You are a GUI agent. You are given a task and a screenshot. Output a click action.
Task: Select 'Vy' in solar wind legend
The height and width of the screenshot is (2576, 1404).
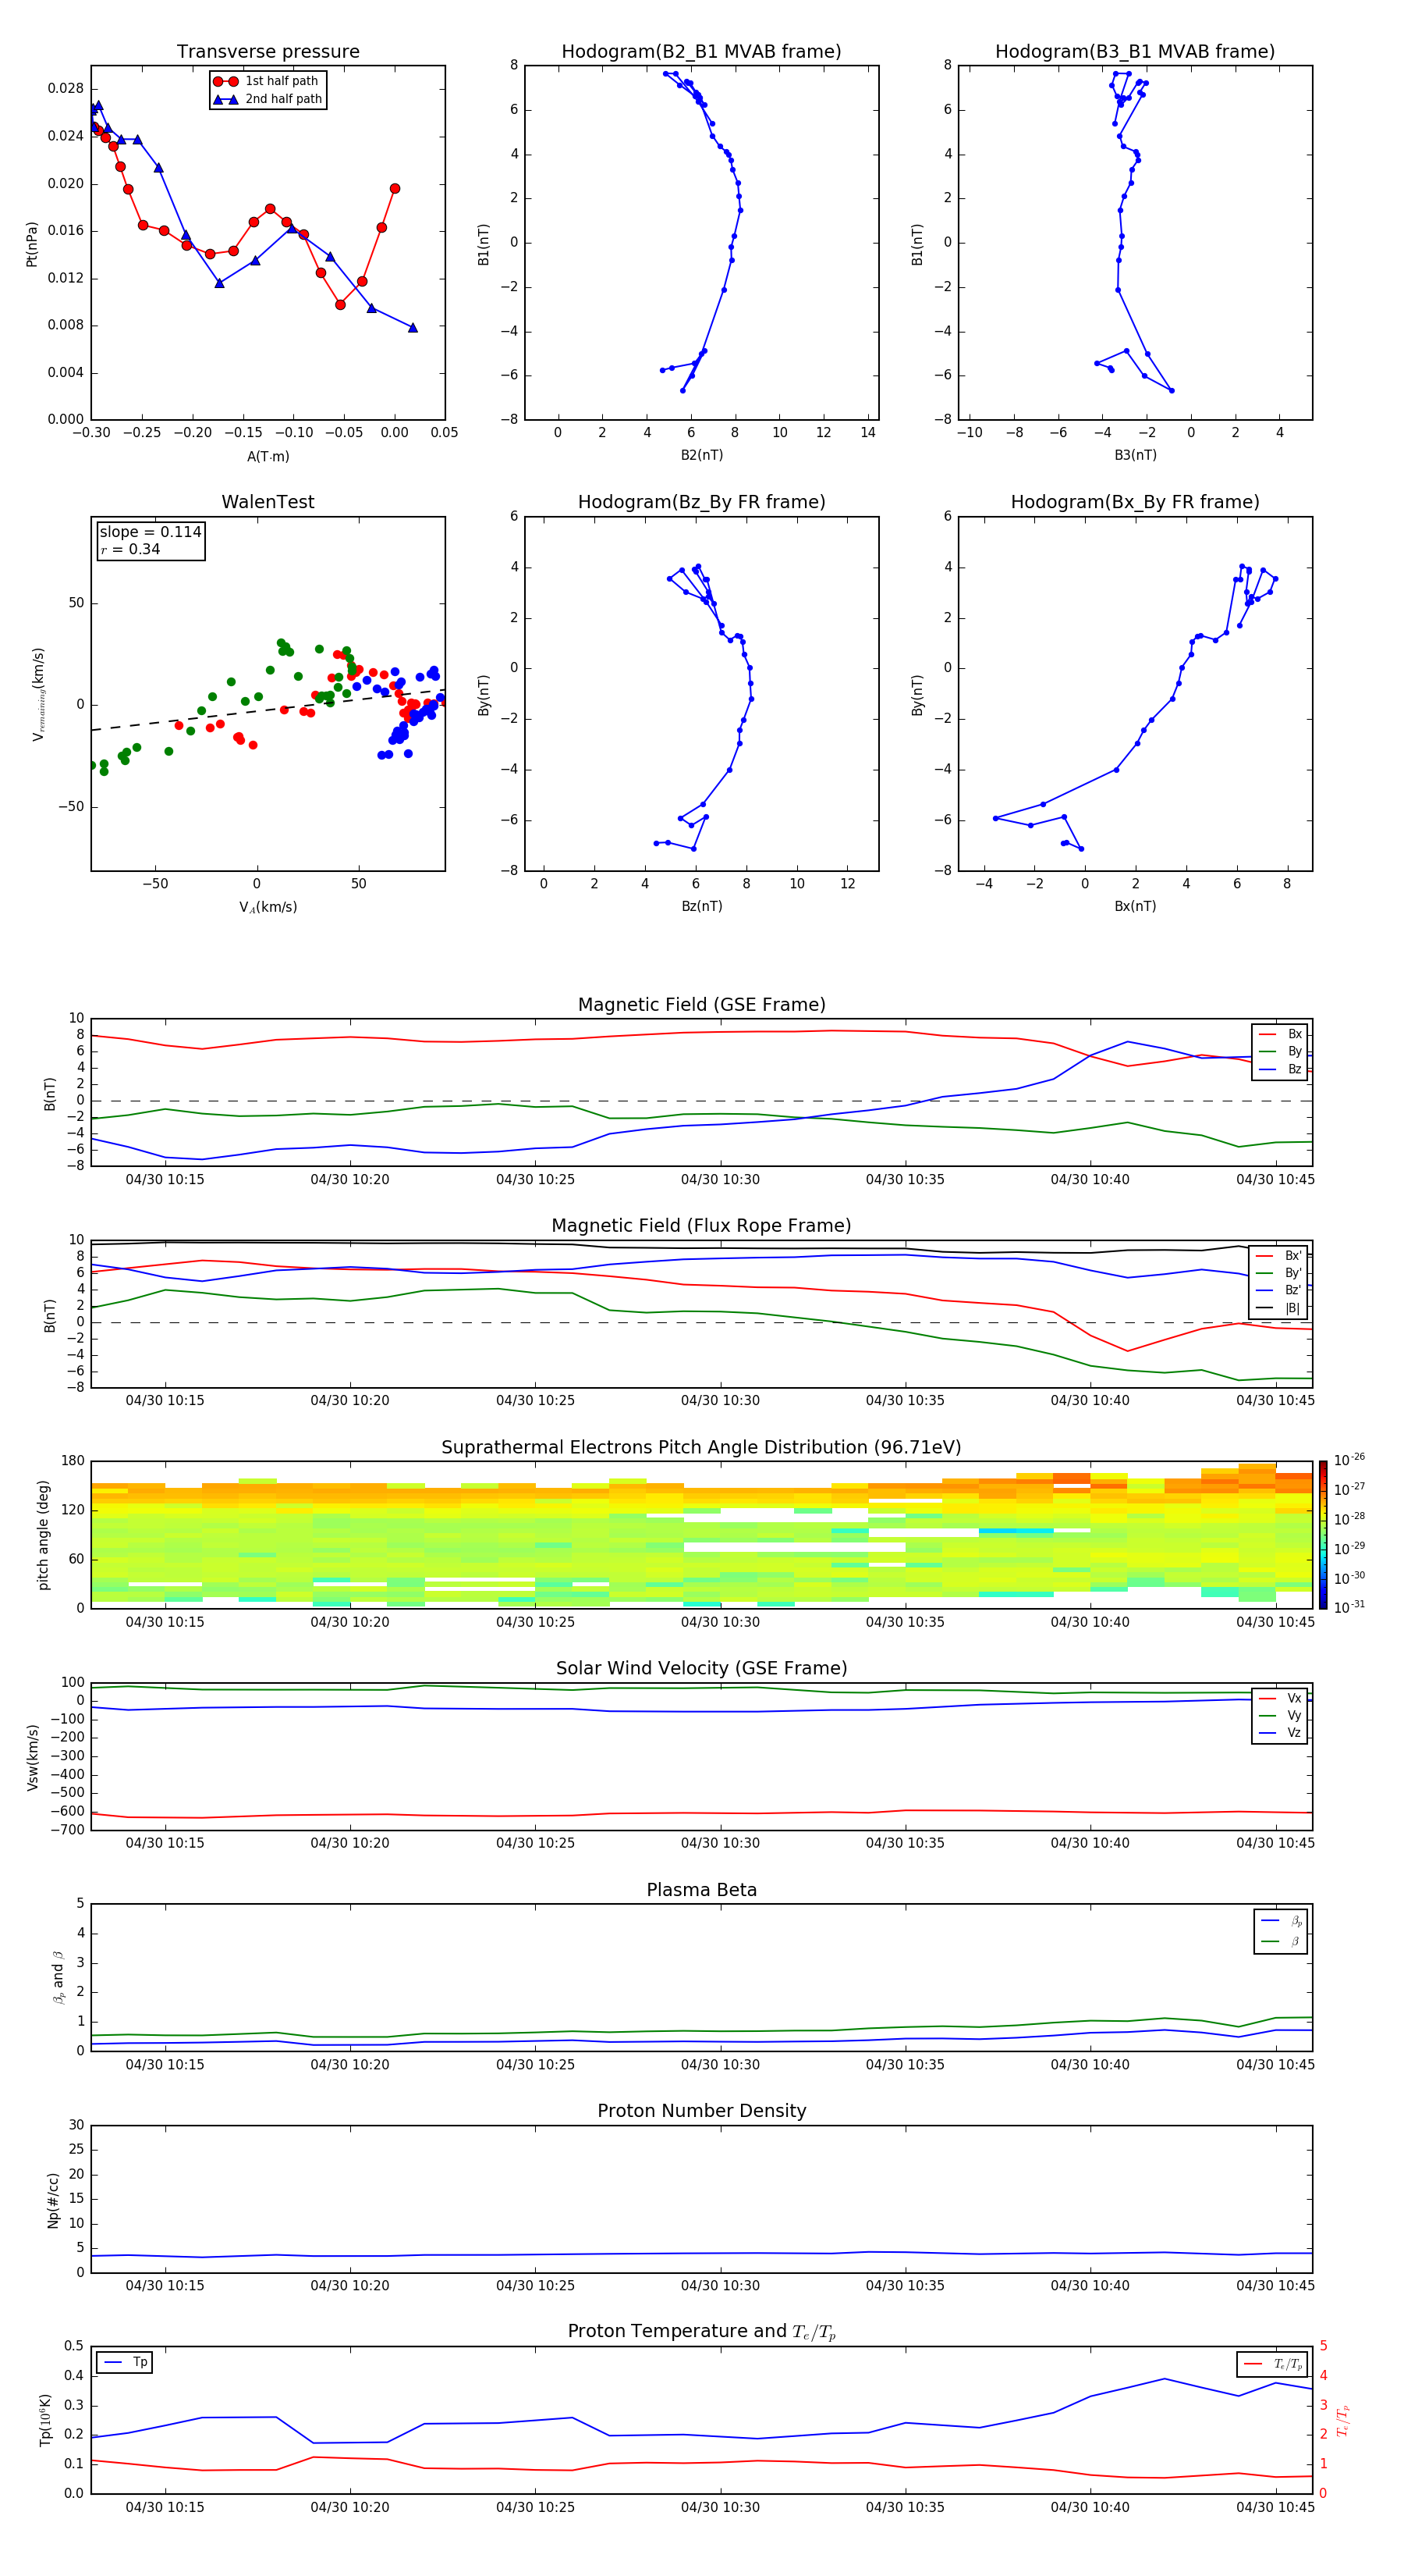point(1280,1716)
